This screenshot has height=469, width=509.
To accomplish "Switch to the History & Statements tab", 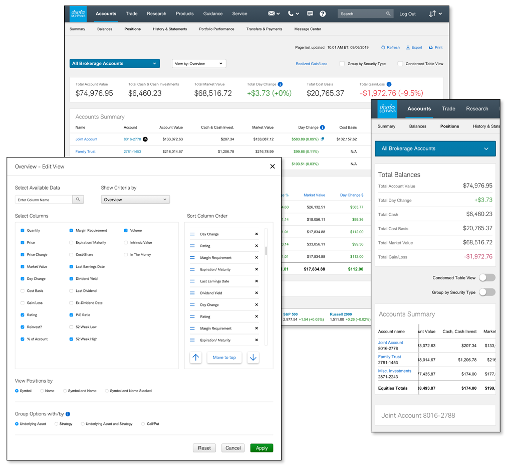I will point(170,29).
